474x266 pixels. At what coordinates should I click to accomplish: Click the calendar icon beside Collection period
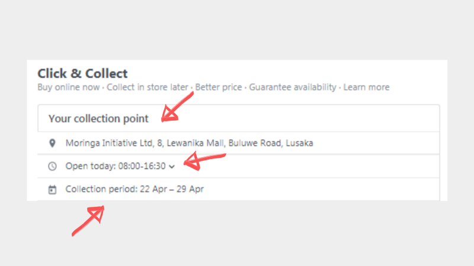(x=52, y=190)
